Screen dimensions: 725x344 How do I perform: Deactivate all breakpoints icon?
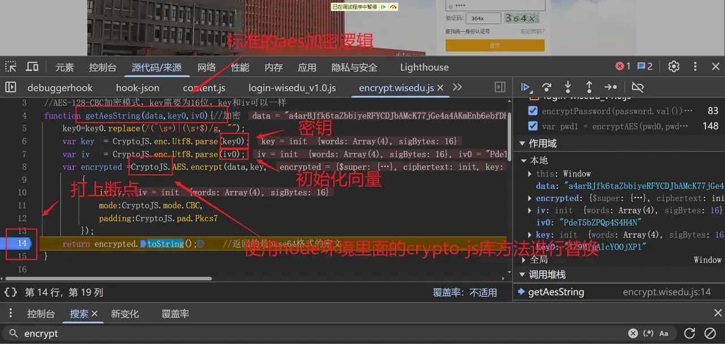pyautogui.click(x=638, y=87)
